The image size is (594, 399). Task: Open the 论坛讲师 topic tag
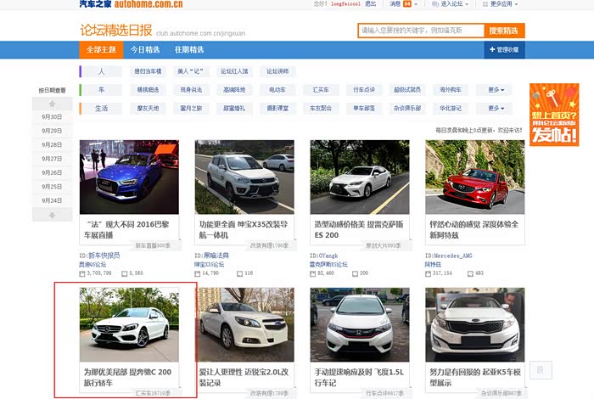(277, 71)
